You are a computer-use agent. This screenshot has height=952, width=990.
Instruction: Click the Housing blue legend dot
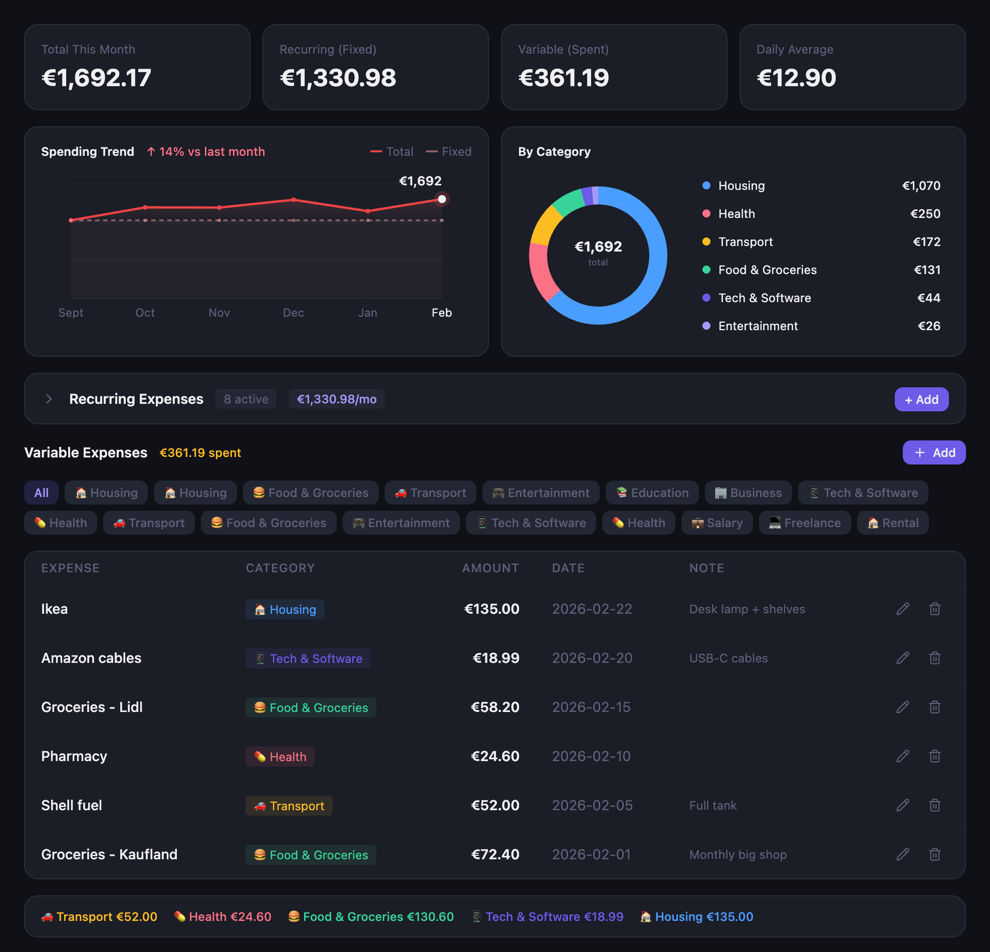[706, 185]
